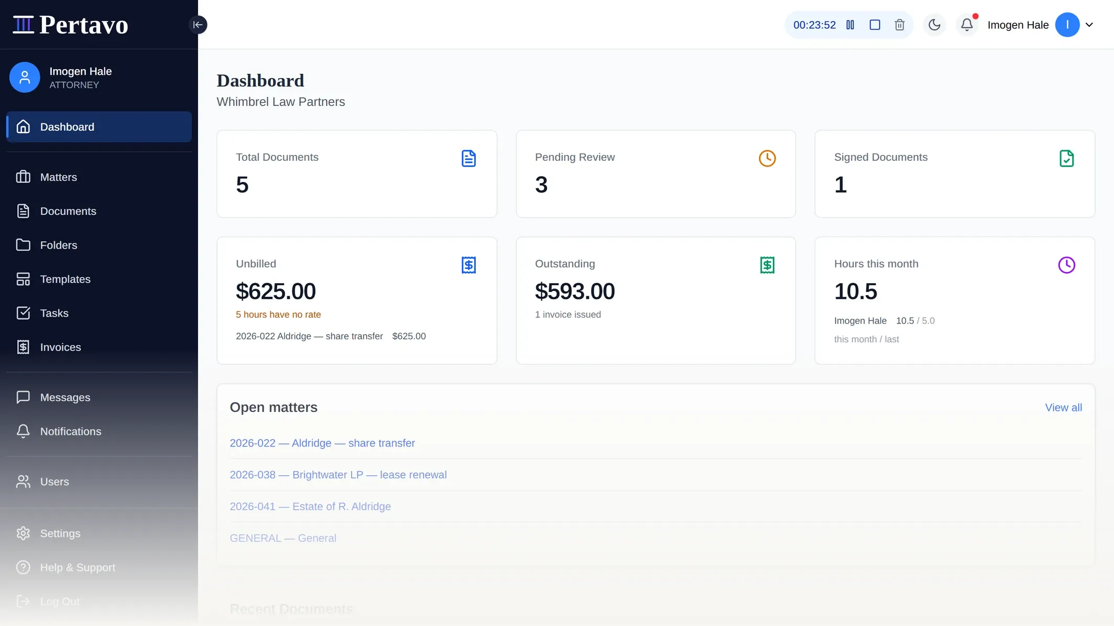Click the timer reading 00:23:52
The height and width of the screenshot is (626, 1114).
click(x=814, y=25)
